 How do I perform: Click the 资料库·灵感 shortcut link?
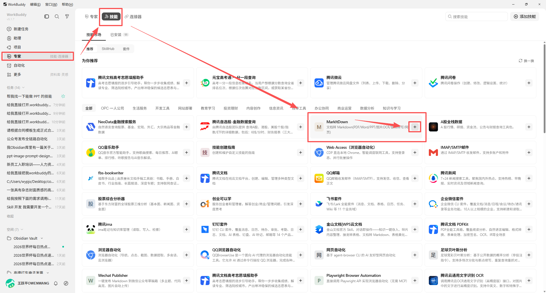click(x=59, y=74)
